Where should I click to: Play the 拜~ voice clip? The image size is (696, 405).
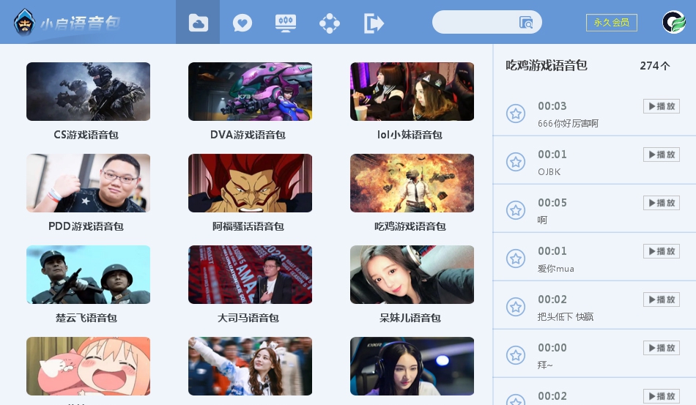point(662,348)
